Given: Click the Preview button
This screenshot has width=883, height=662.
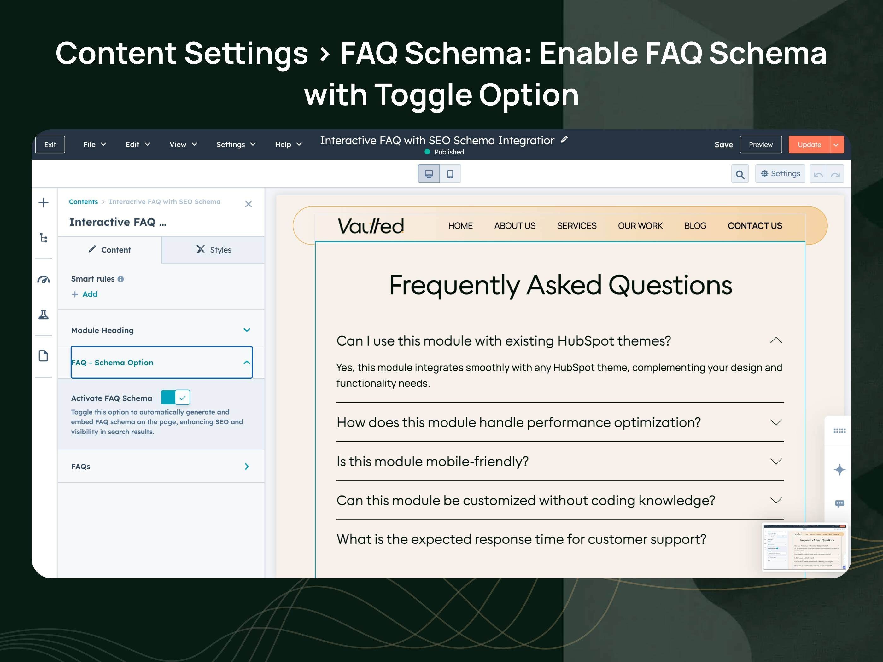Looking at the screenshot, I should pyautogui.click(x=760, y=144).
